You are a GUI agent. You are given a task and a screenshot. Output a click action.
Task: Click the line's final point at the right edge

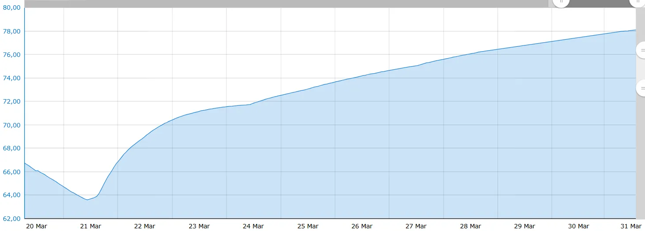pos(635,30)
